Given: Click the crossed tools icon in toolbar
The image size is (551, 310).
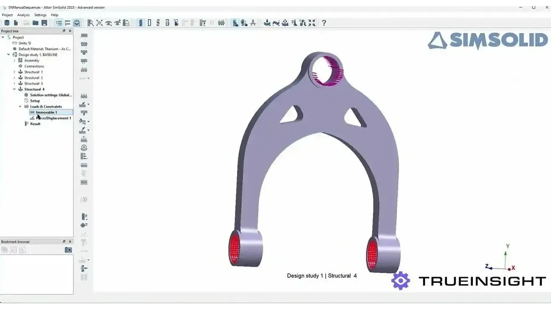Looking at the screenshot, I should pyautogui.click(x=99, y=23).
